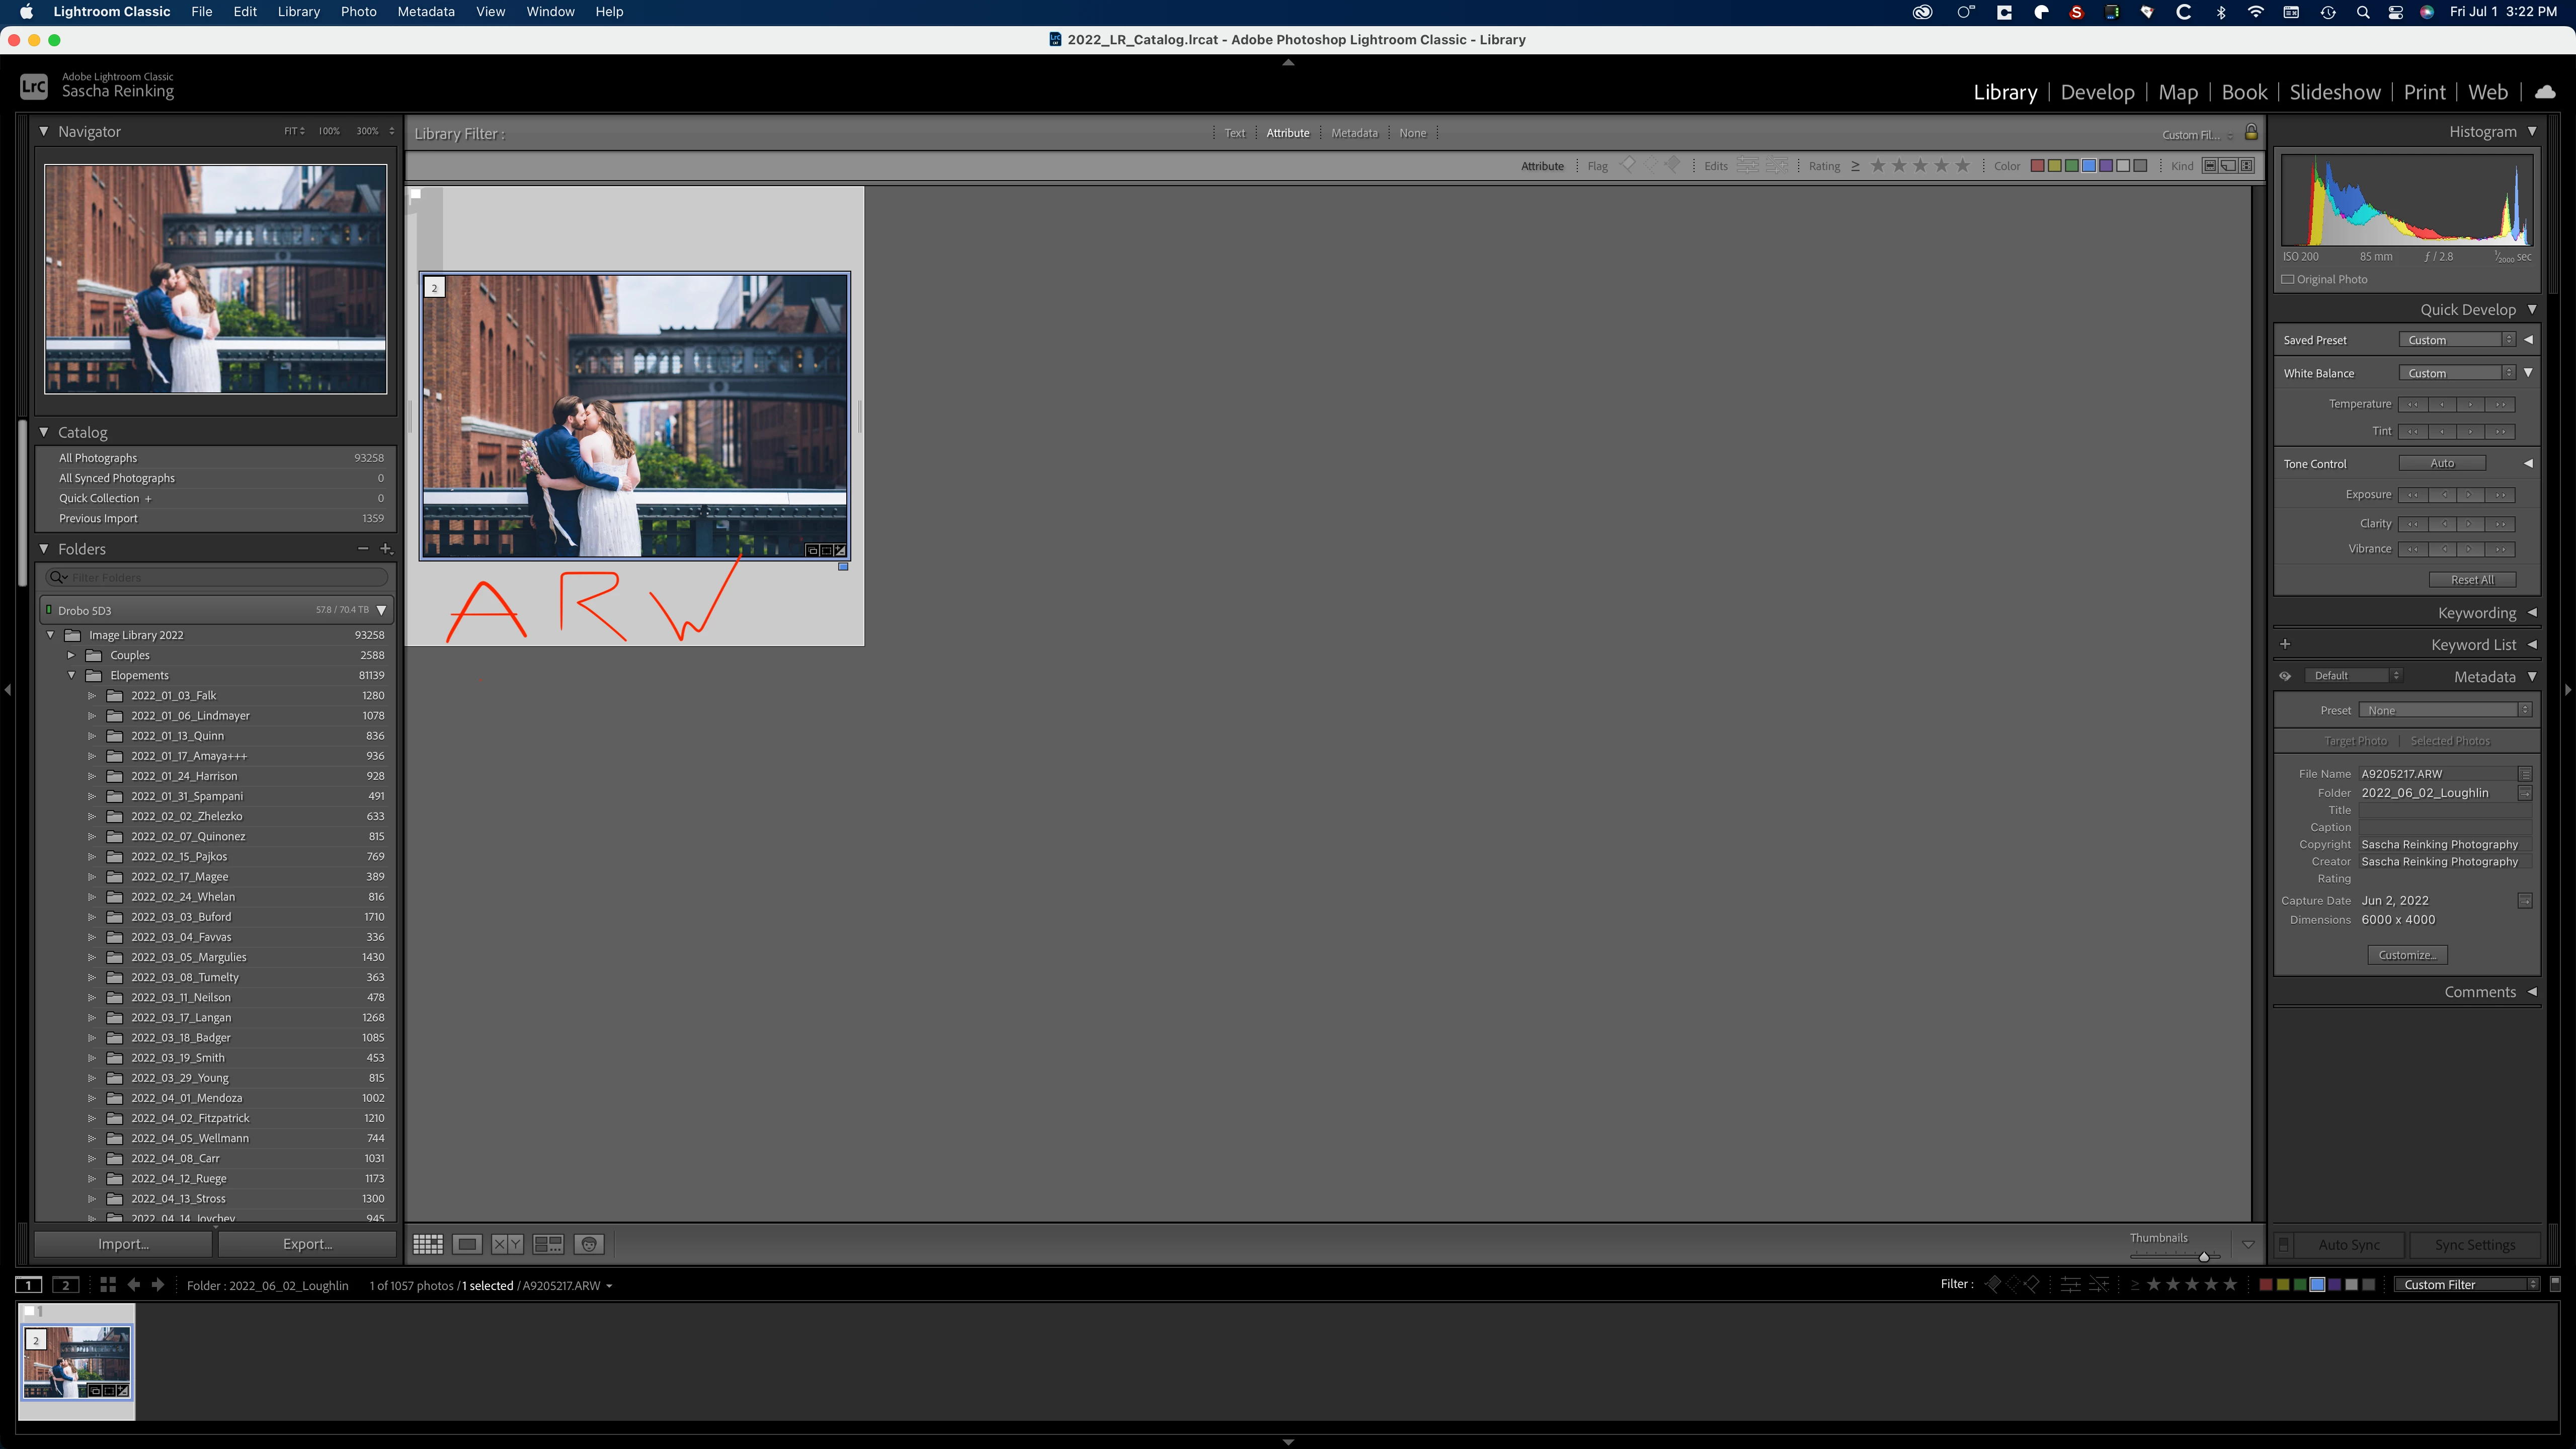The image size is (2576, 1449).
Task: Switch to the Develop module
Action: pyautogui.click(x=2097, y=92)
